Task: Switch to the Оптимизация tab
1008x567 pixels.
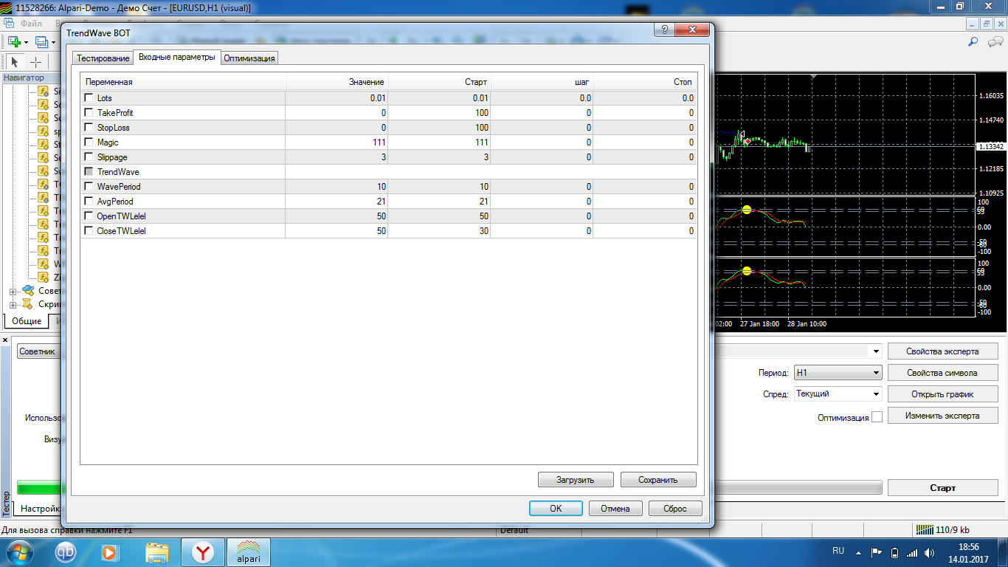Action: pyautogui.click(x=249, y=58)
